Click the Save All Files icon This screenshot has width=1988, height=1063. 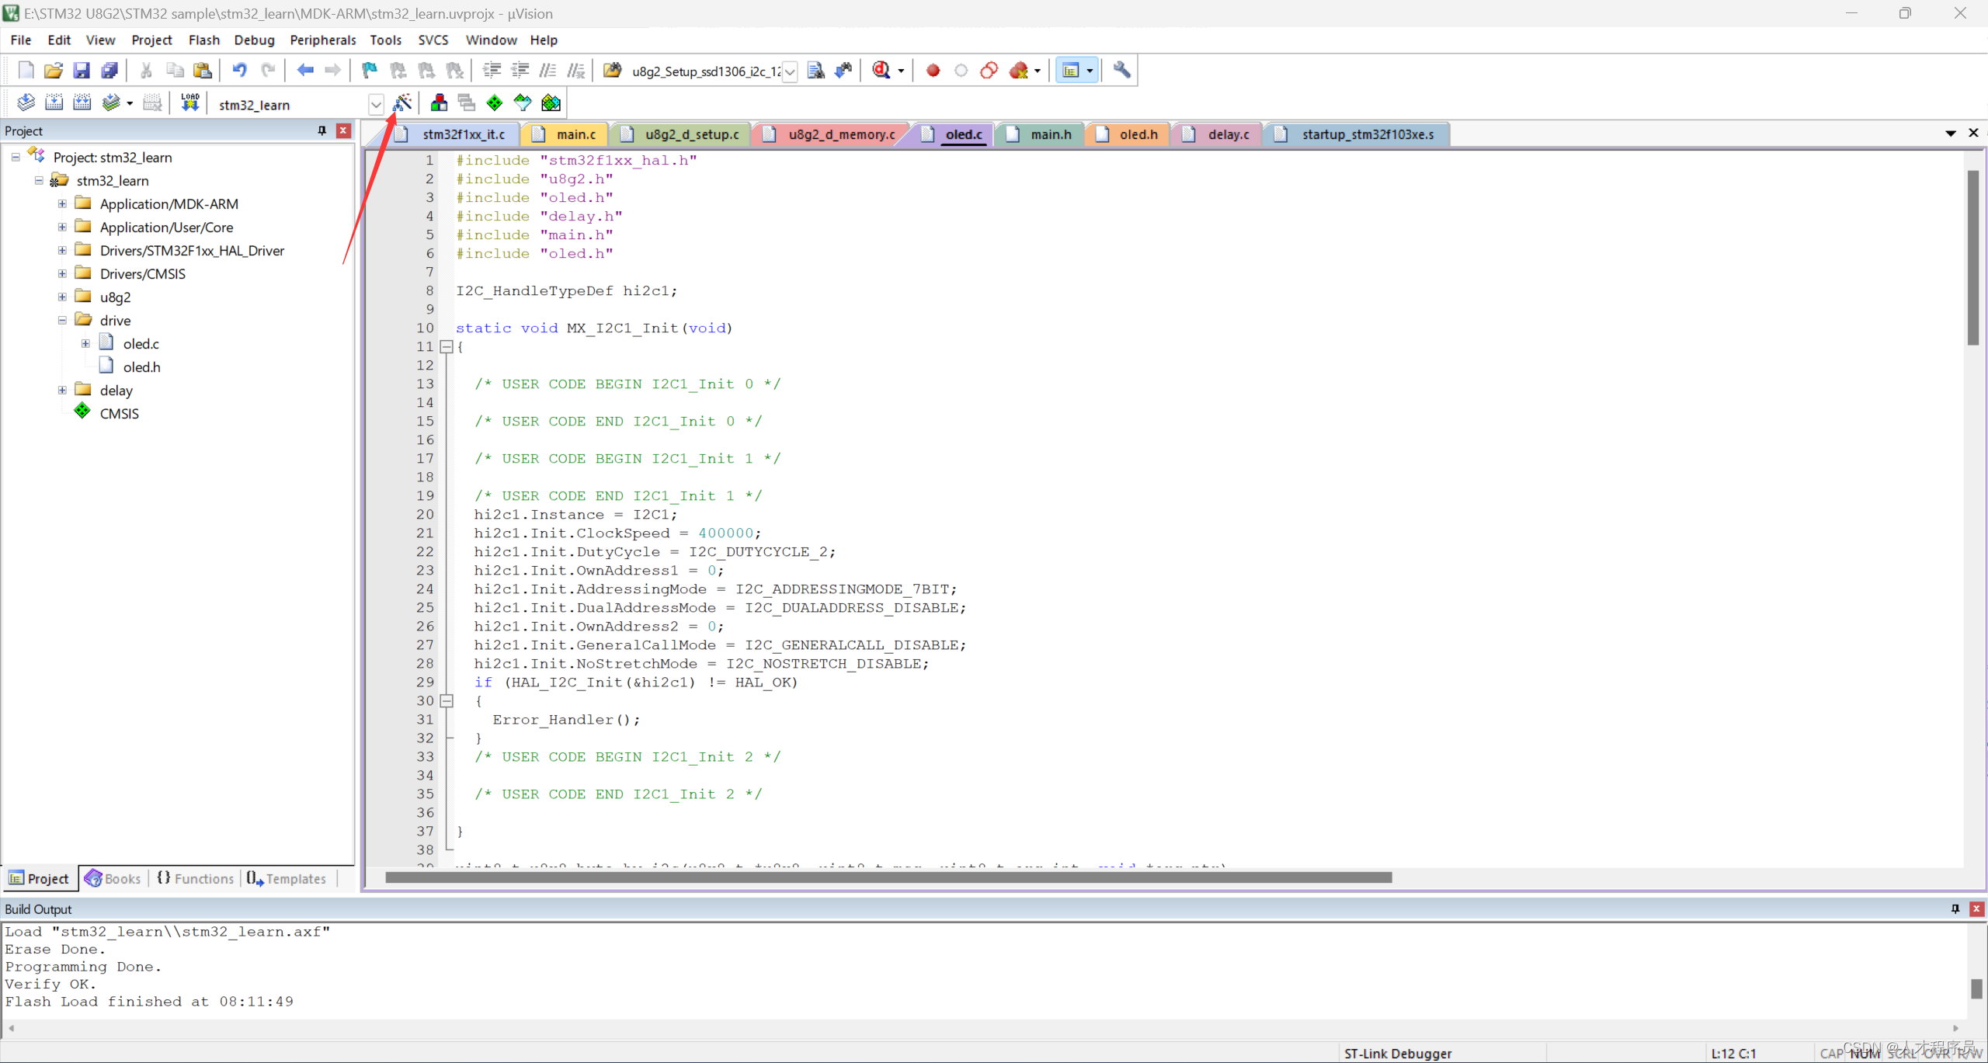click(x=110, y=70)
